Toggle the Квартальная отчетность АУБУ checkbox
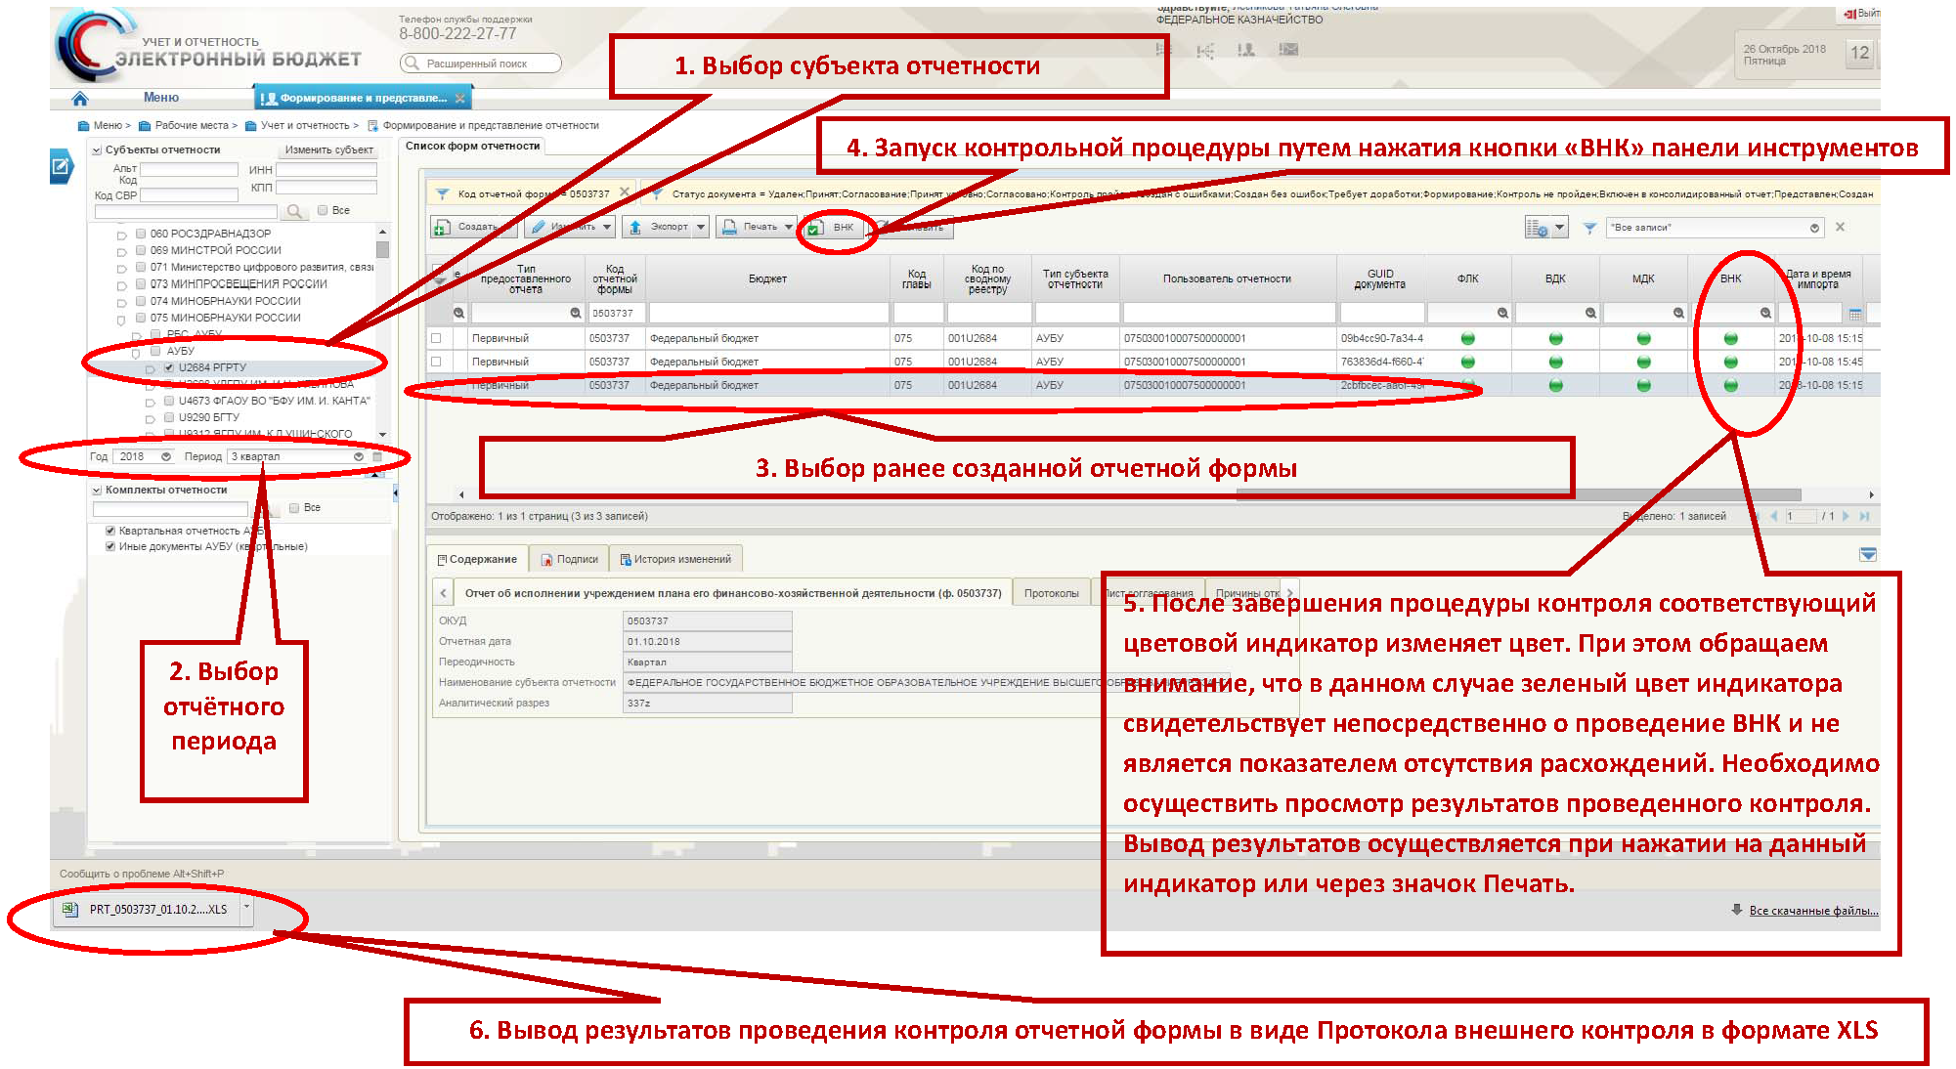 pos(110,531)
